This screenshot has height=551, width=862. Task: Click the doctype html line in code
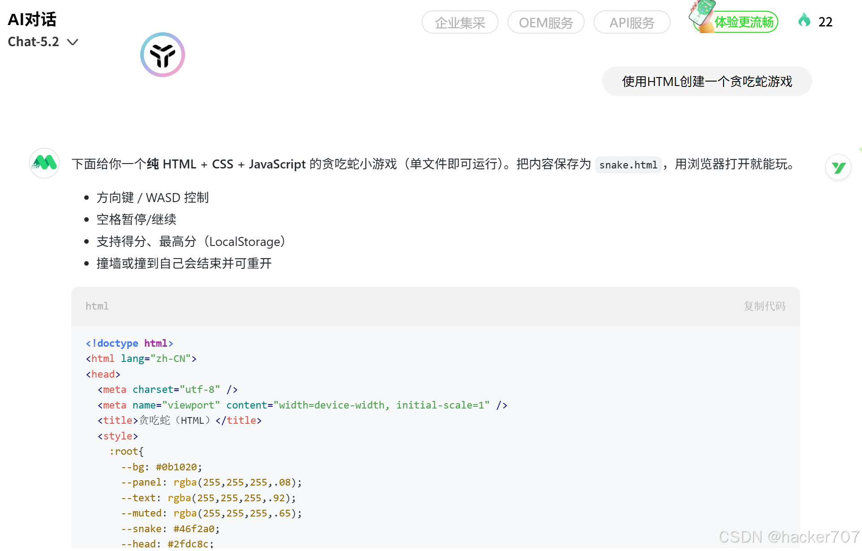click(x=129, y=343)
